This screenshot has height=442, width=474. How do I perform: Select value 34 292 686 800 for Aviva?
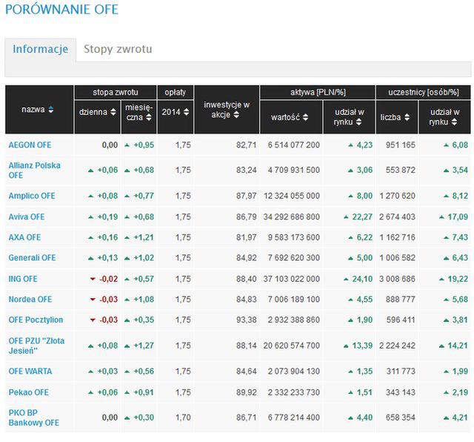(291, 217)
